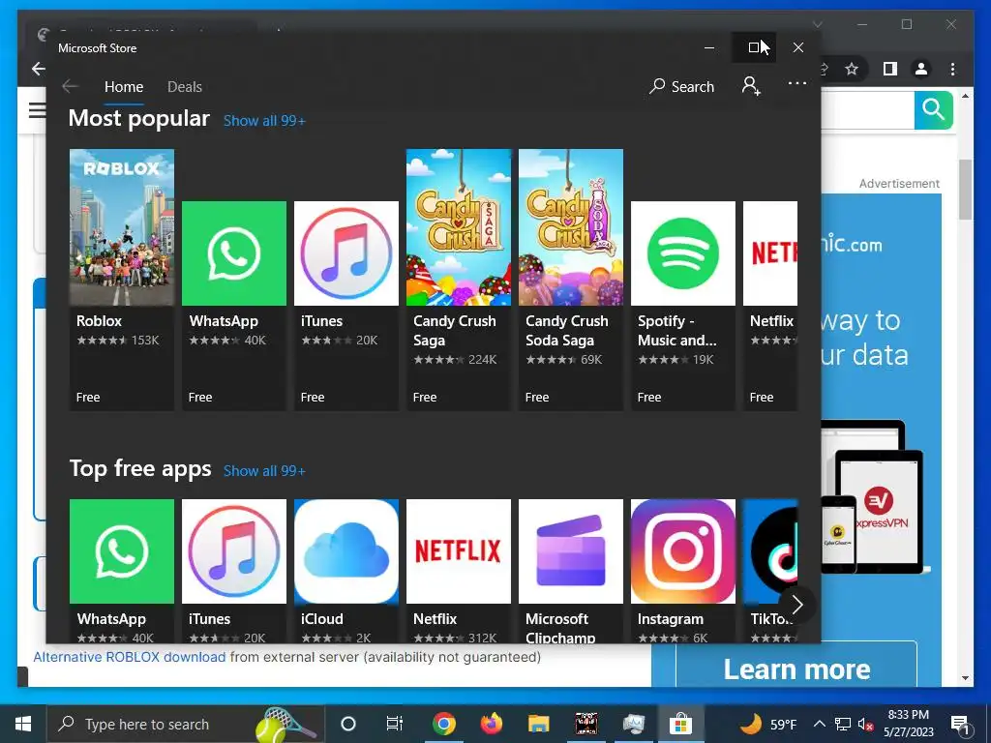The image size is (991, 743).
Task: Bookmark this page with Chrome star icon
Action: [852, 69]
